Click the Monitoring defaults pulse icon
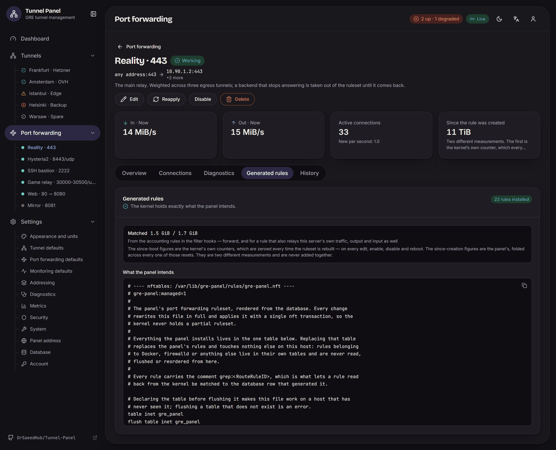The width and height of the screenshot is (556, 450). (24, 271)
